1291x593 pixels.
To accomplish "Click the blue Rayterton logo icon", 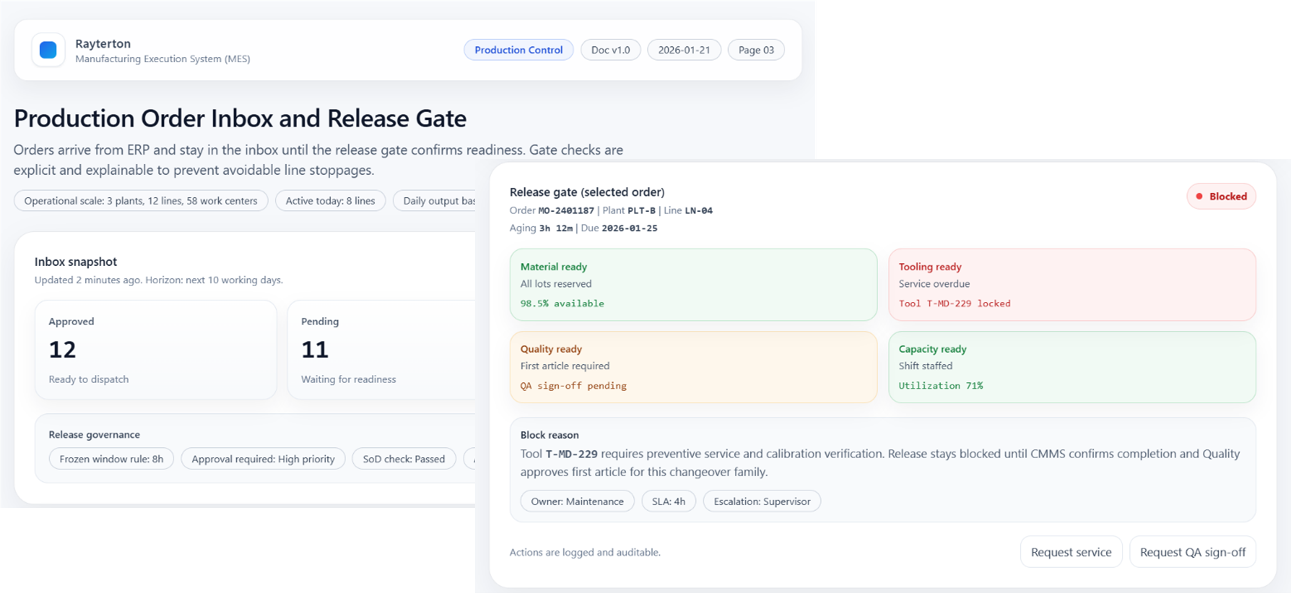I will pos(49,50).
